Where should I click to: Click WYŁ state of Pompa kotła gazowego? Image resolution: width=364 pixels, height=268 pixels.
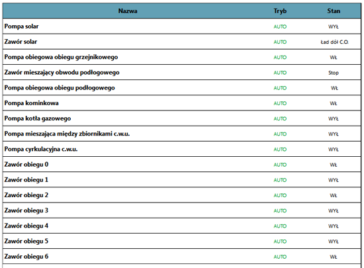click(334, 118)
